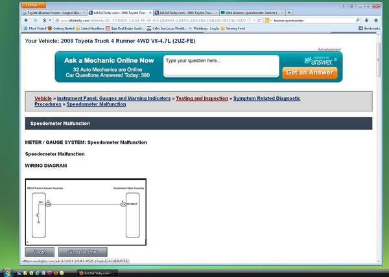Open the Viewing Feed bookmark

click(x=233, y=28)
